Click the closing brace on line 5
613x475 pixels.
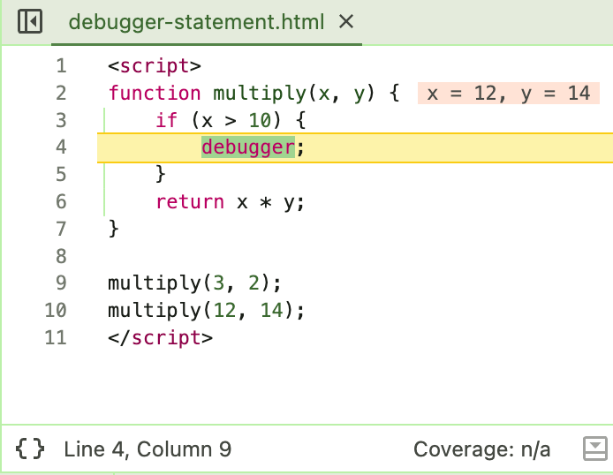[160, 174]
